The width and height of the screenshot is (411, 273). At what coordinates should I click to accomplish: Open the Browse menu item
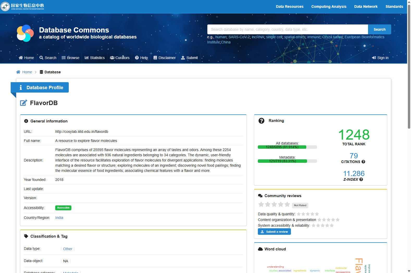71,58
